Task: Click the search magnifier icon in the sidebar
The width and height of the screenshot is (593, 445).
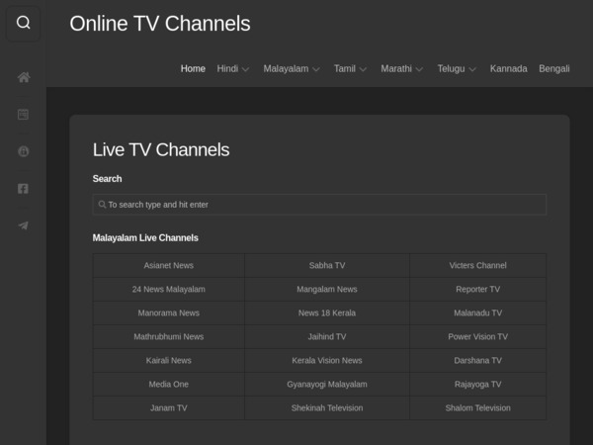Action: 23,23
